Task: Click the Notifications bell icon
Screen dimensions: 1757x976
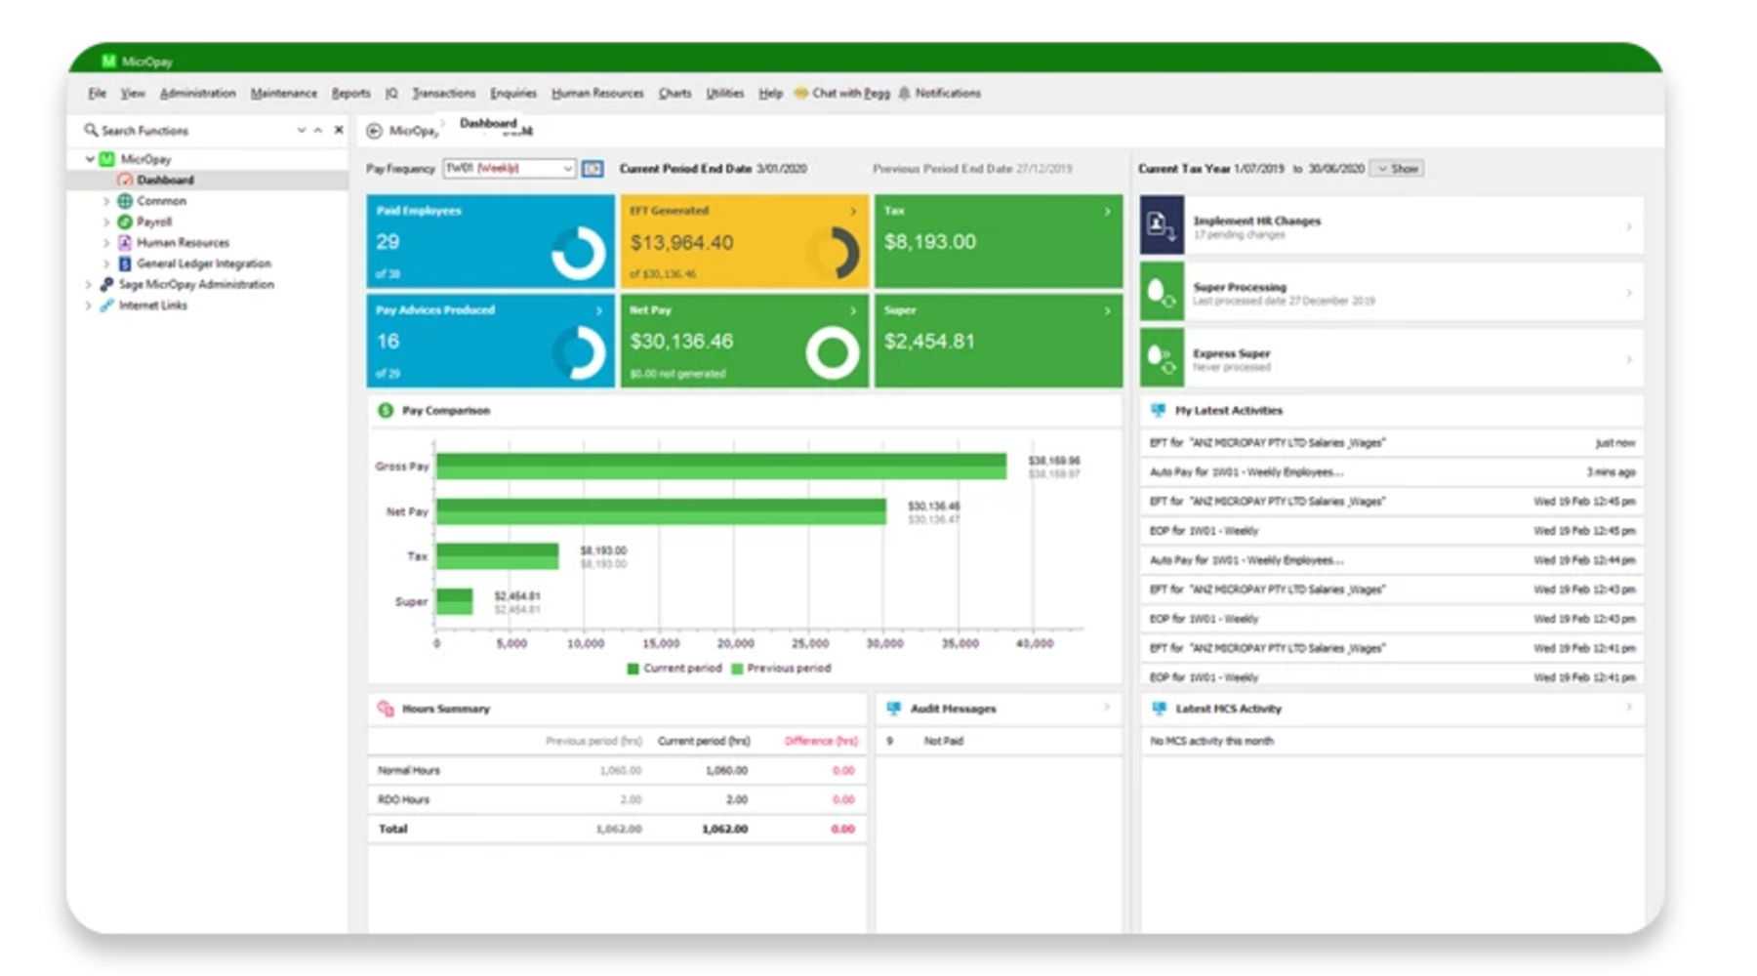Action: (904, 93)
